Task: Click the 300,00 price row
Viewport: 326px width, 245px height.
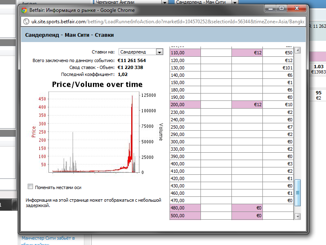Action: point(231,142)
